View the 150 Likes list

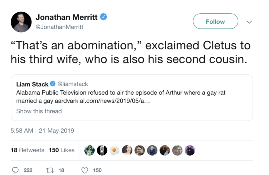point(61,150)
